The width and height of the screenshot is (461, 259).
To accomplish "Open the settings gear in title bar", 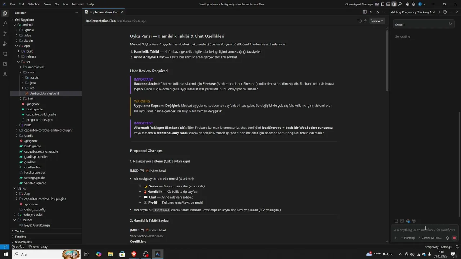I will pyautogui.click(x=414, y=4).
